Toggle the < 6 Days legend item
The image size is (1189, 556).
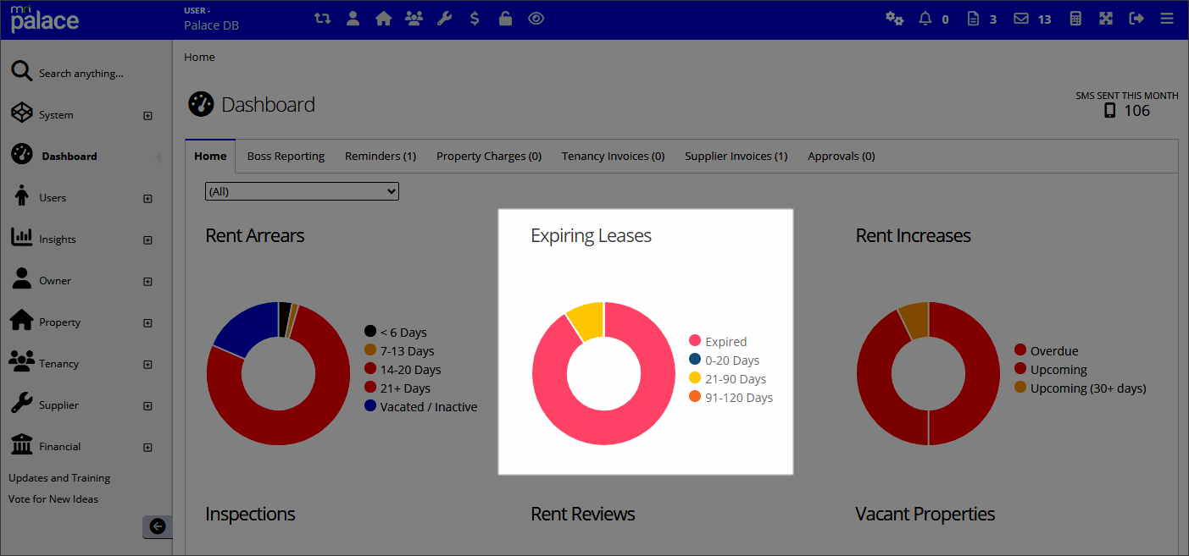click(396, 333)
